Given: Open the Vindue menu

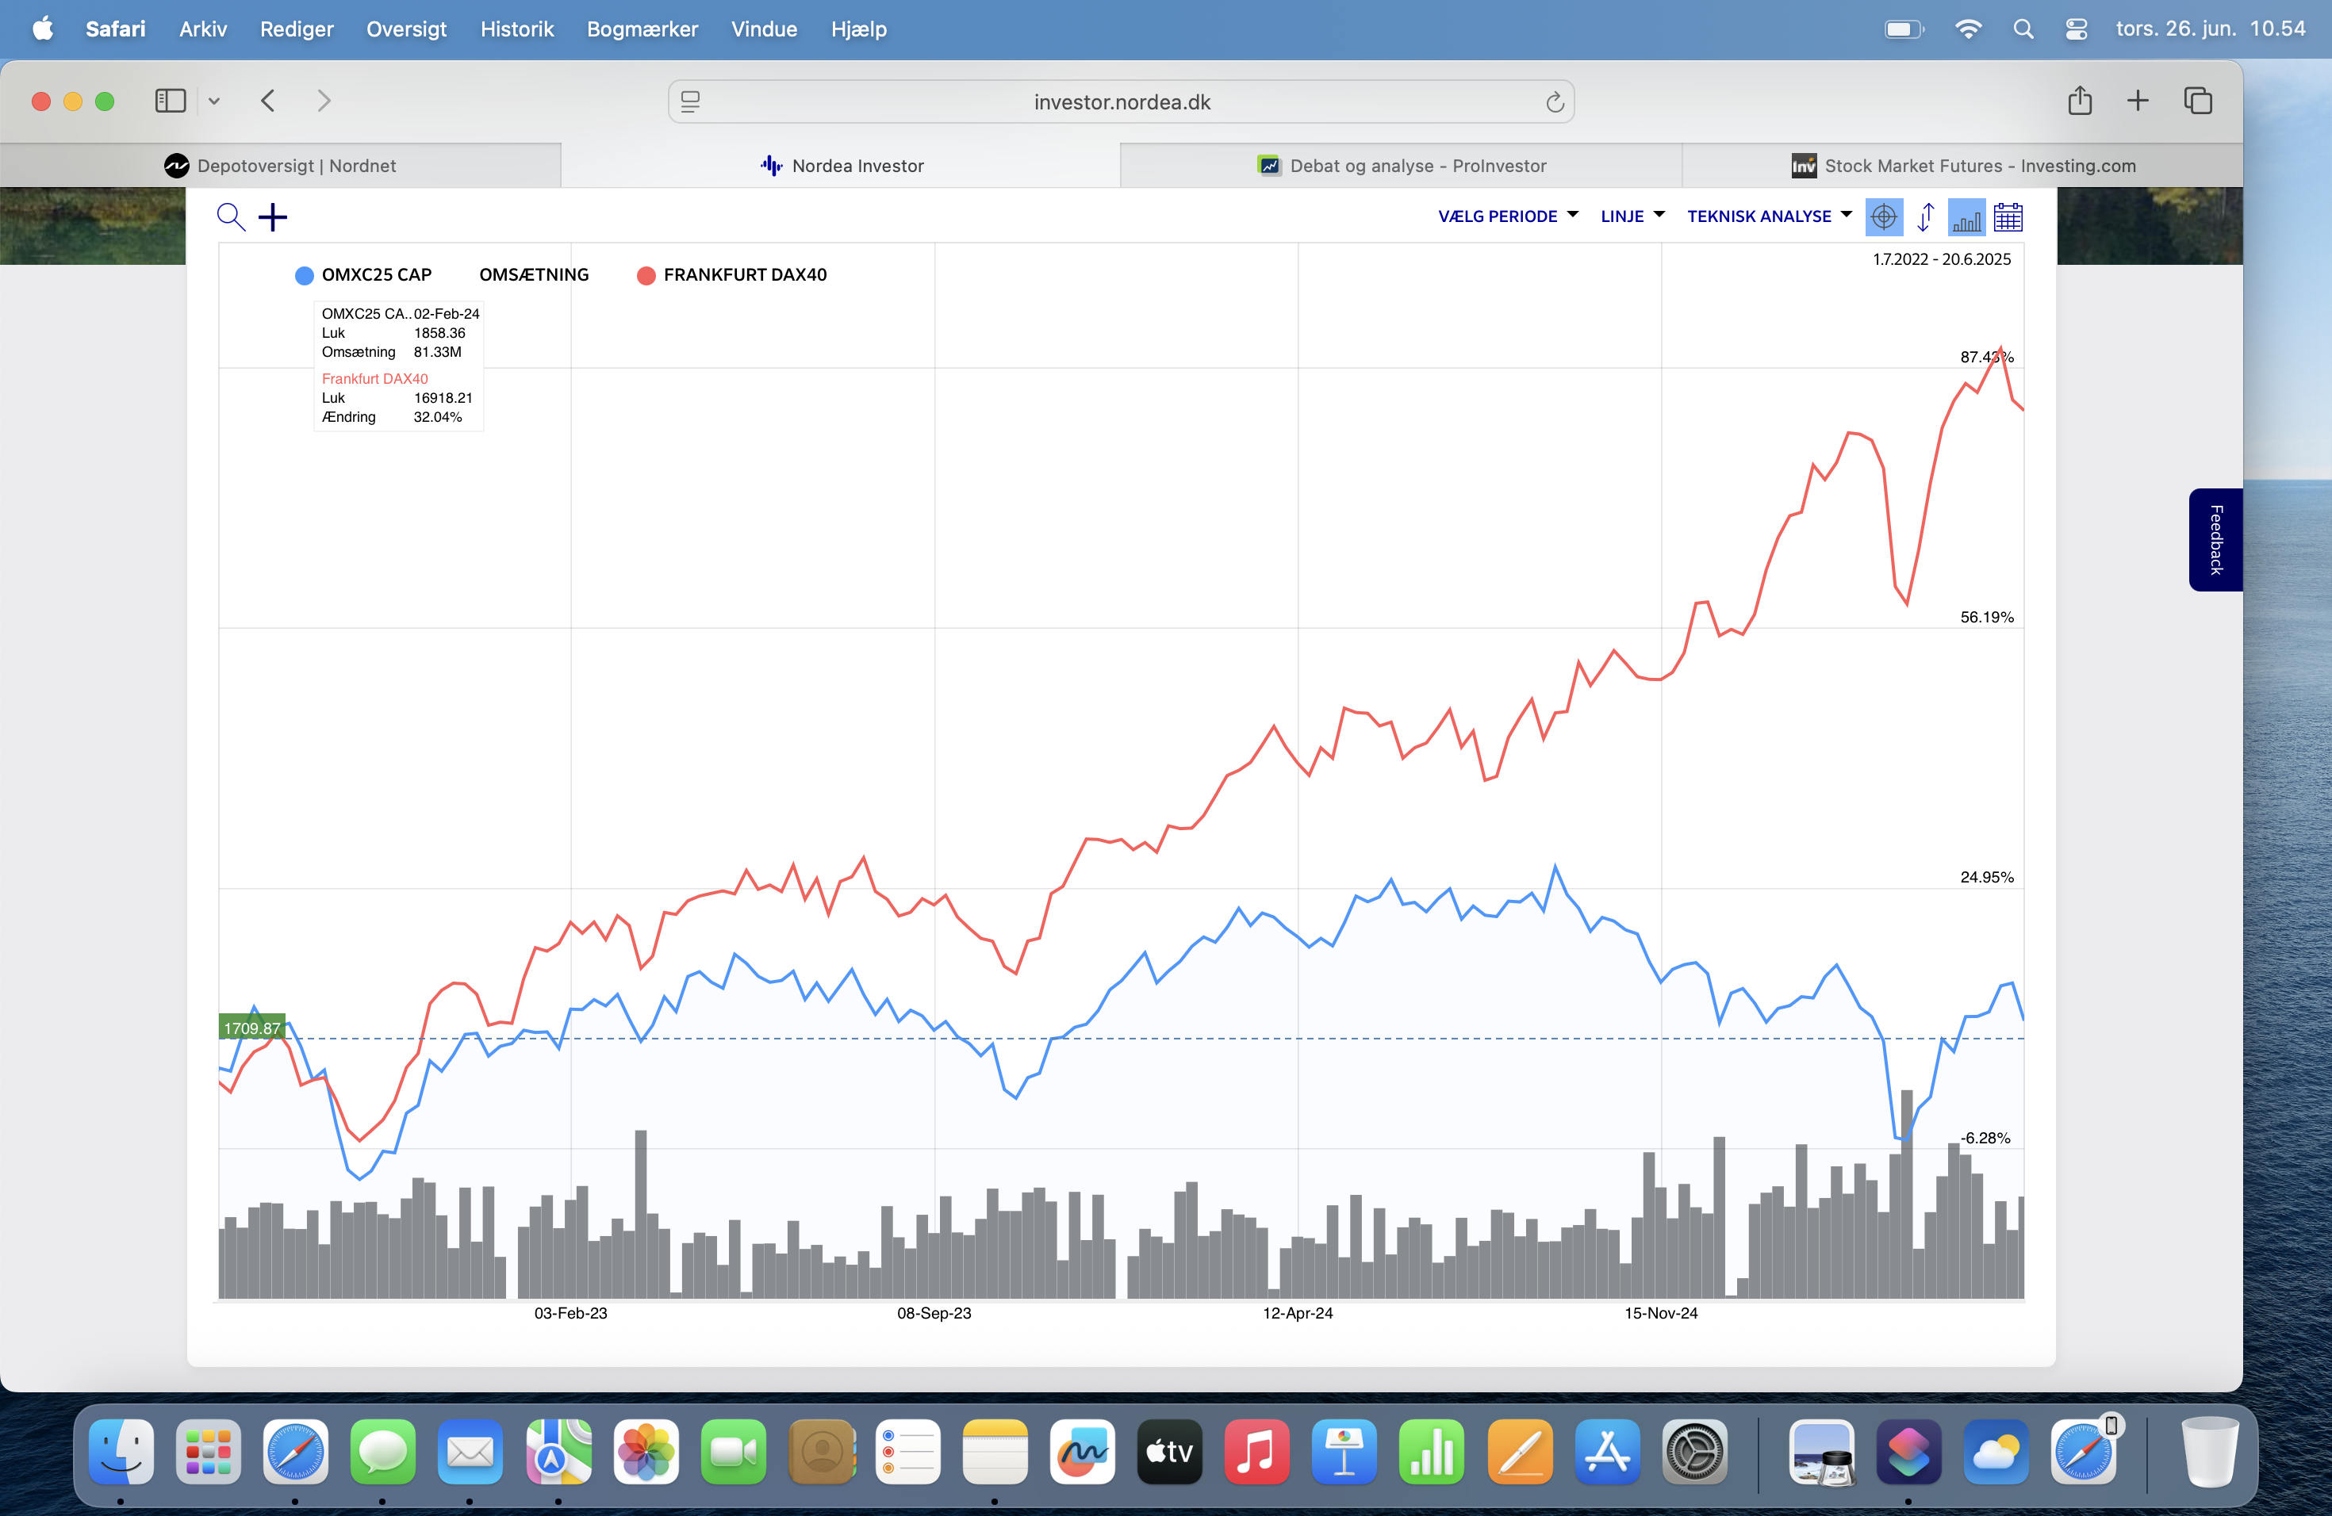Looking at the screenshot, I should [765, 29].
